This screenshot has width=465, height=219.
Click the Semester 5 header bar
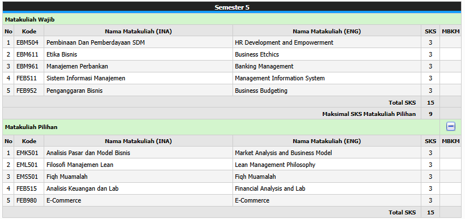[x=232, y=7]
